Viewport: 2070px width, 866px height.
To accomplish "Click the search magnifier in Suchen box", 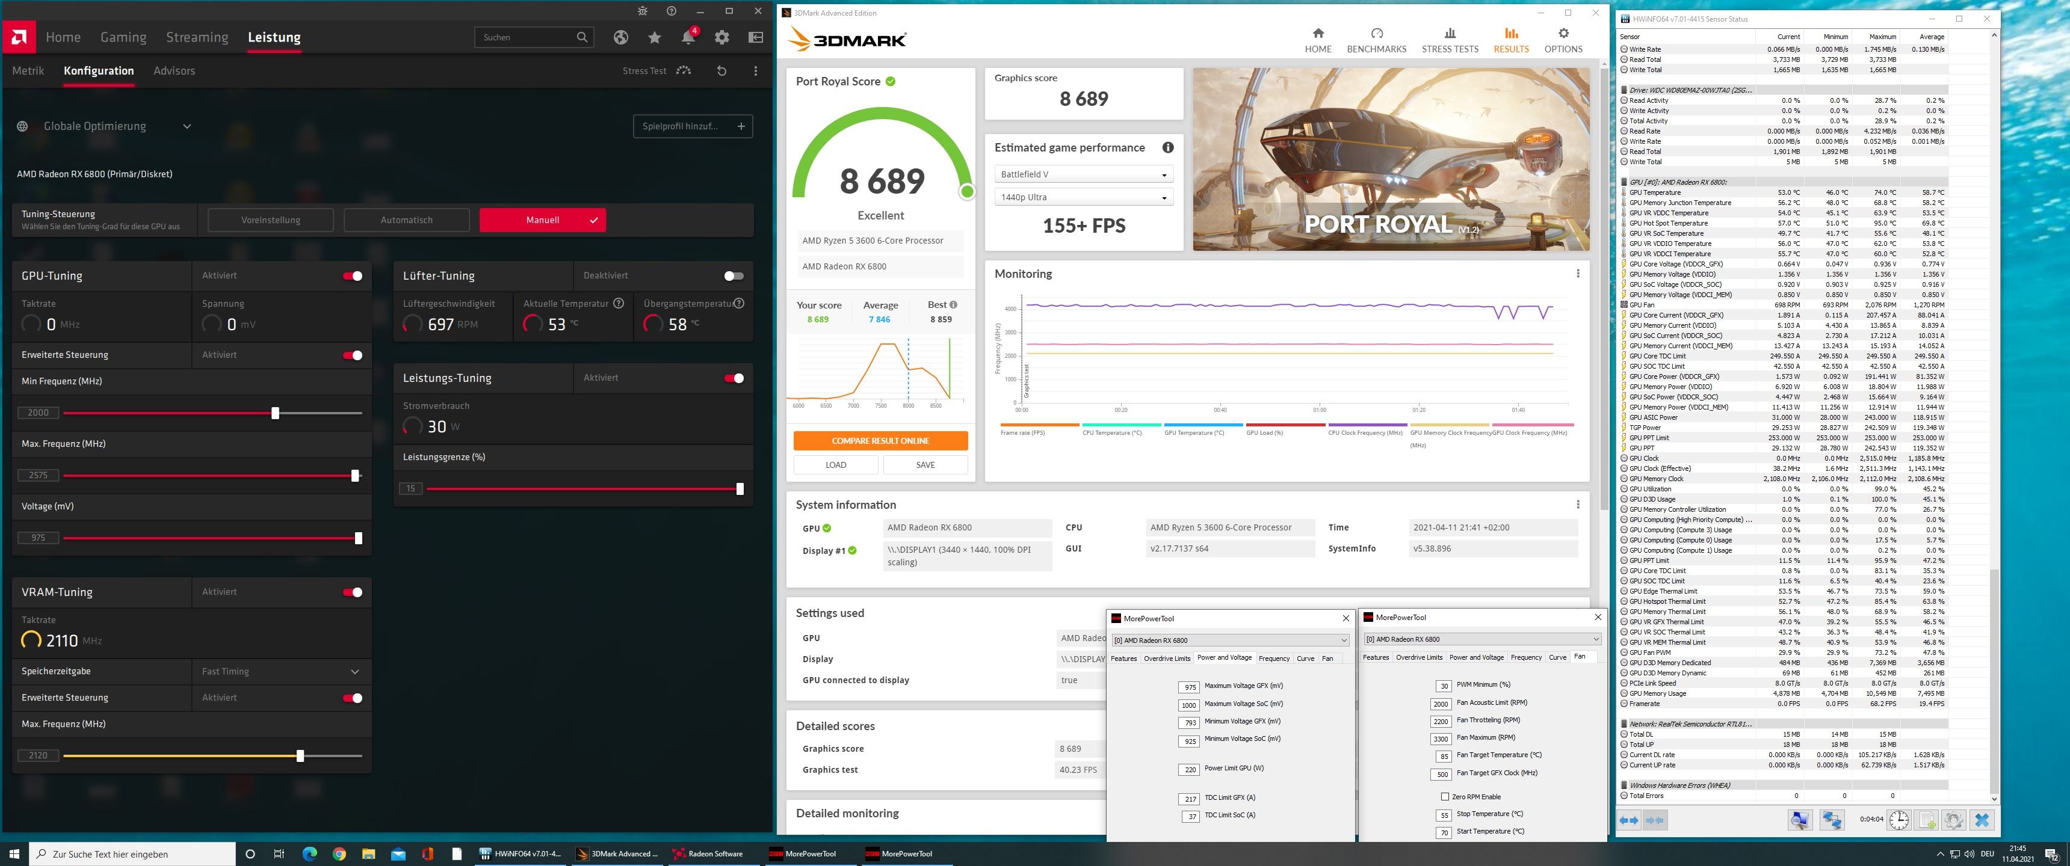I will click(x=582, y=37).
